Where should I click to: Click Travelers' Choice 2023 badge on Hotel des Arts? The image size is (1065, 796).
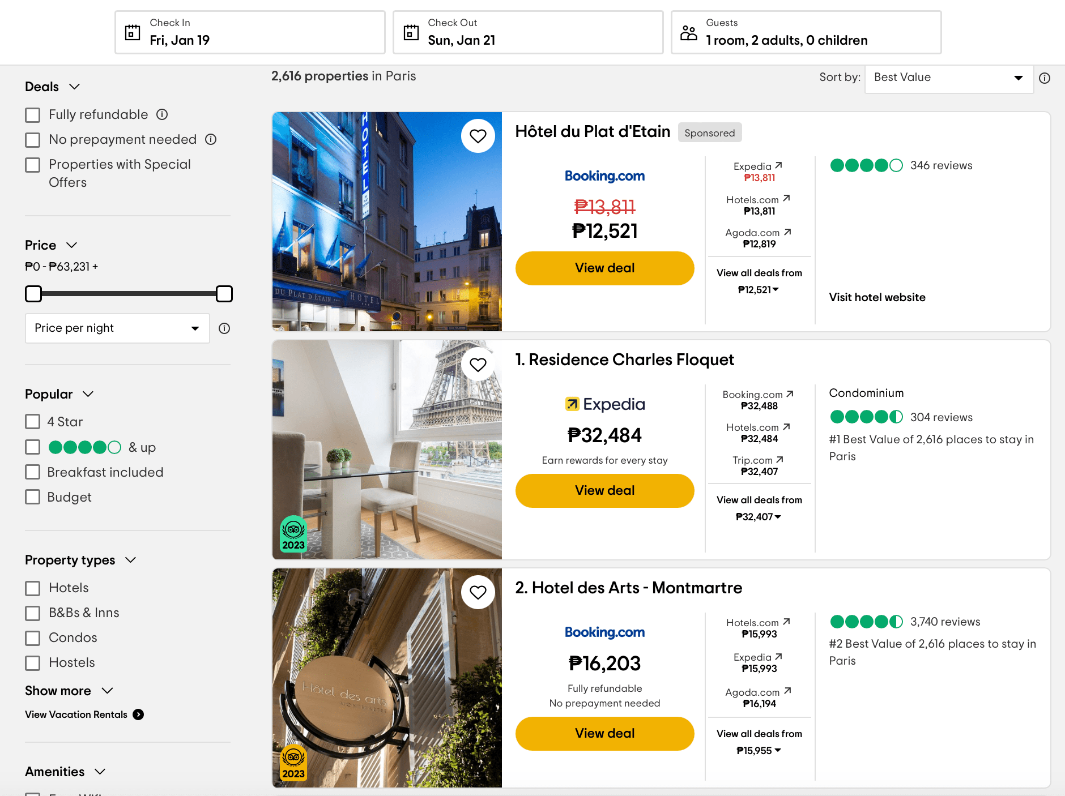(293, 762)
